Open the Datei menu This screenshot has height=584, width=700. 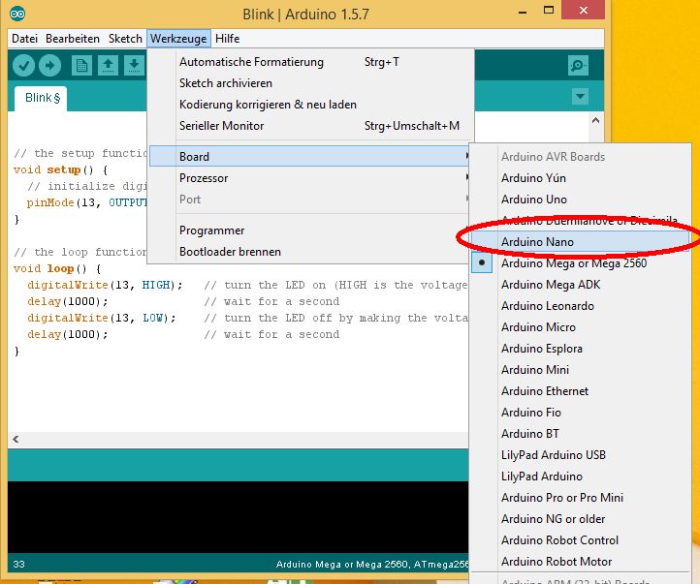pos(24,39)
